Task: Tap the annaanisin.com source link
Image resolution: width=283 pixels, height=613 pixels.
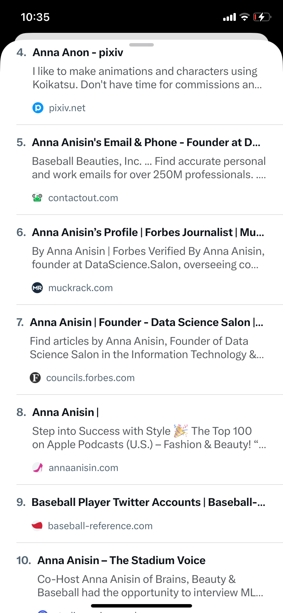Action: pos(83,468)
